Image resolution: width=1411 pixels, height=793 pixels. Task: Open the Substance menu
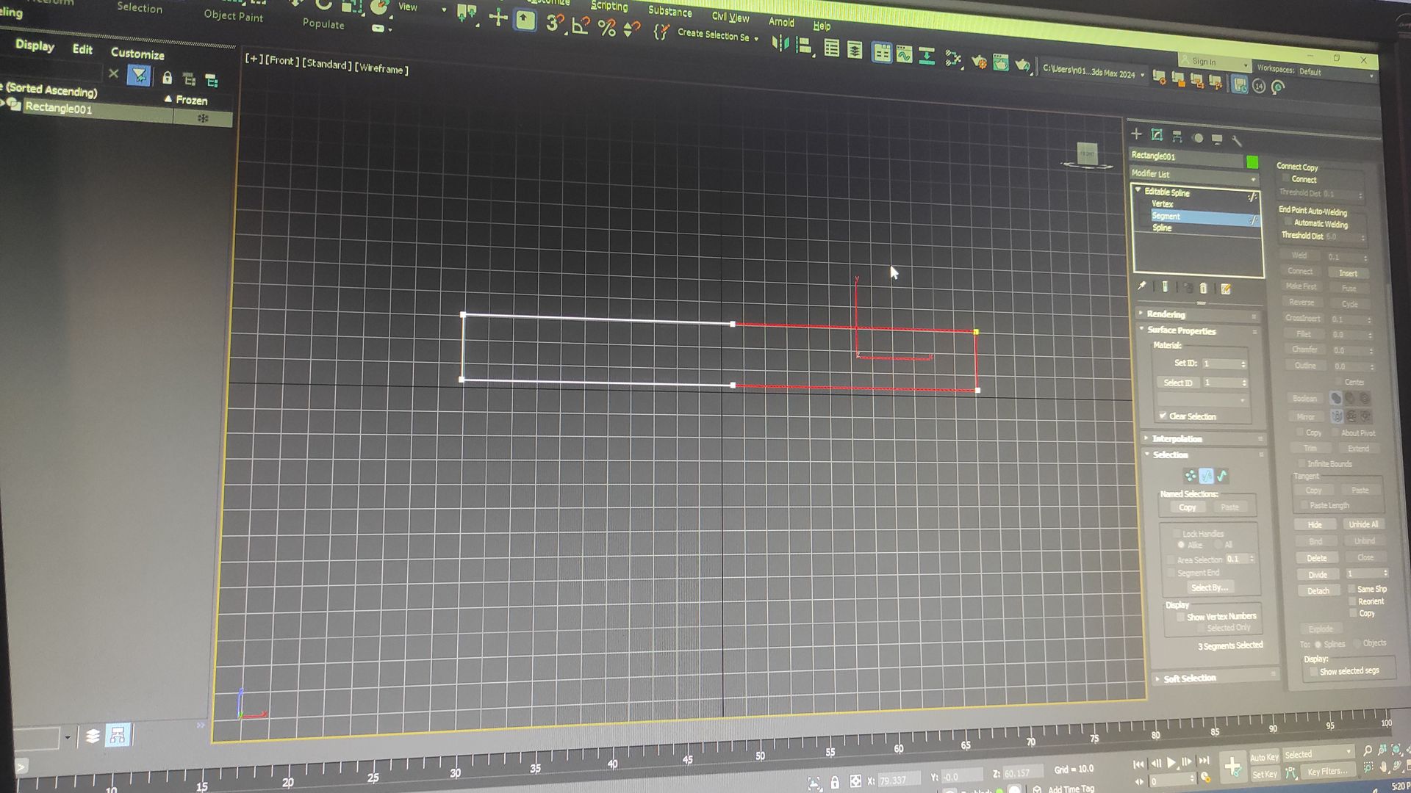(669, 11)
